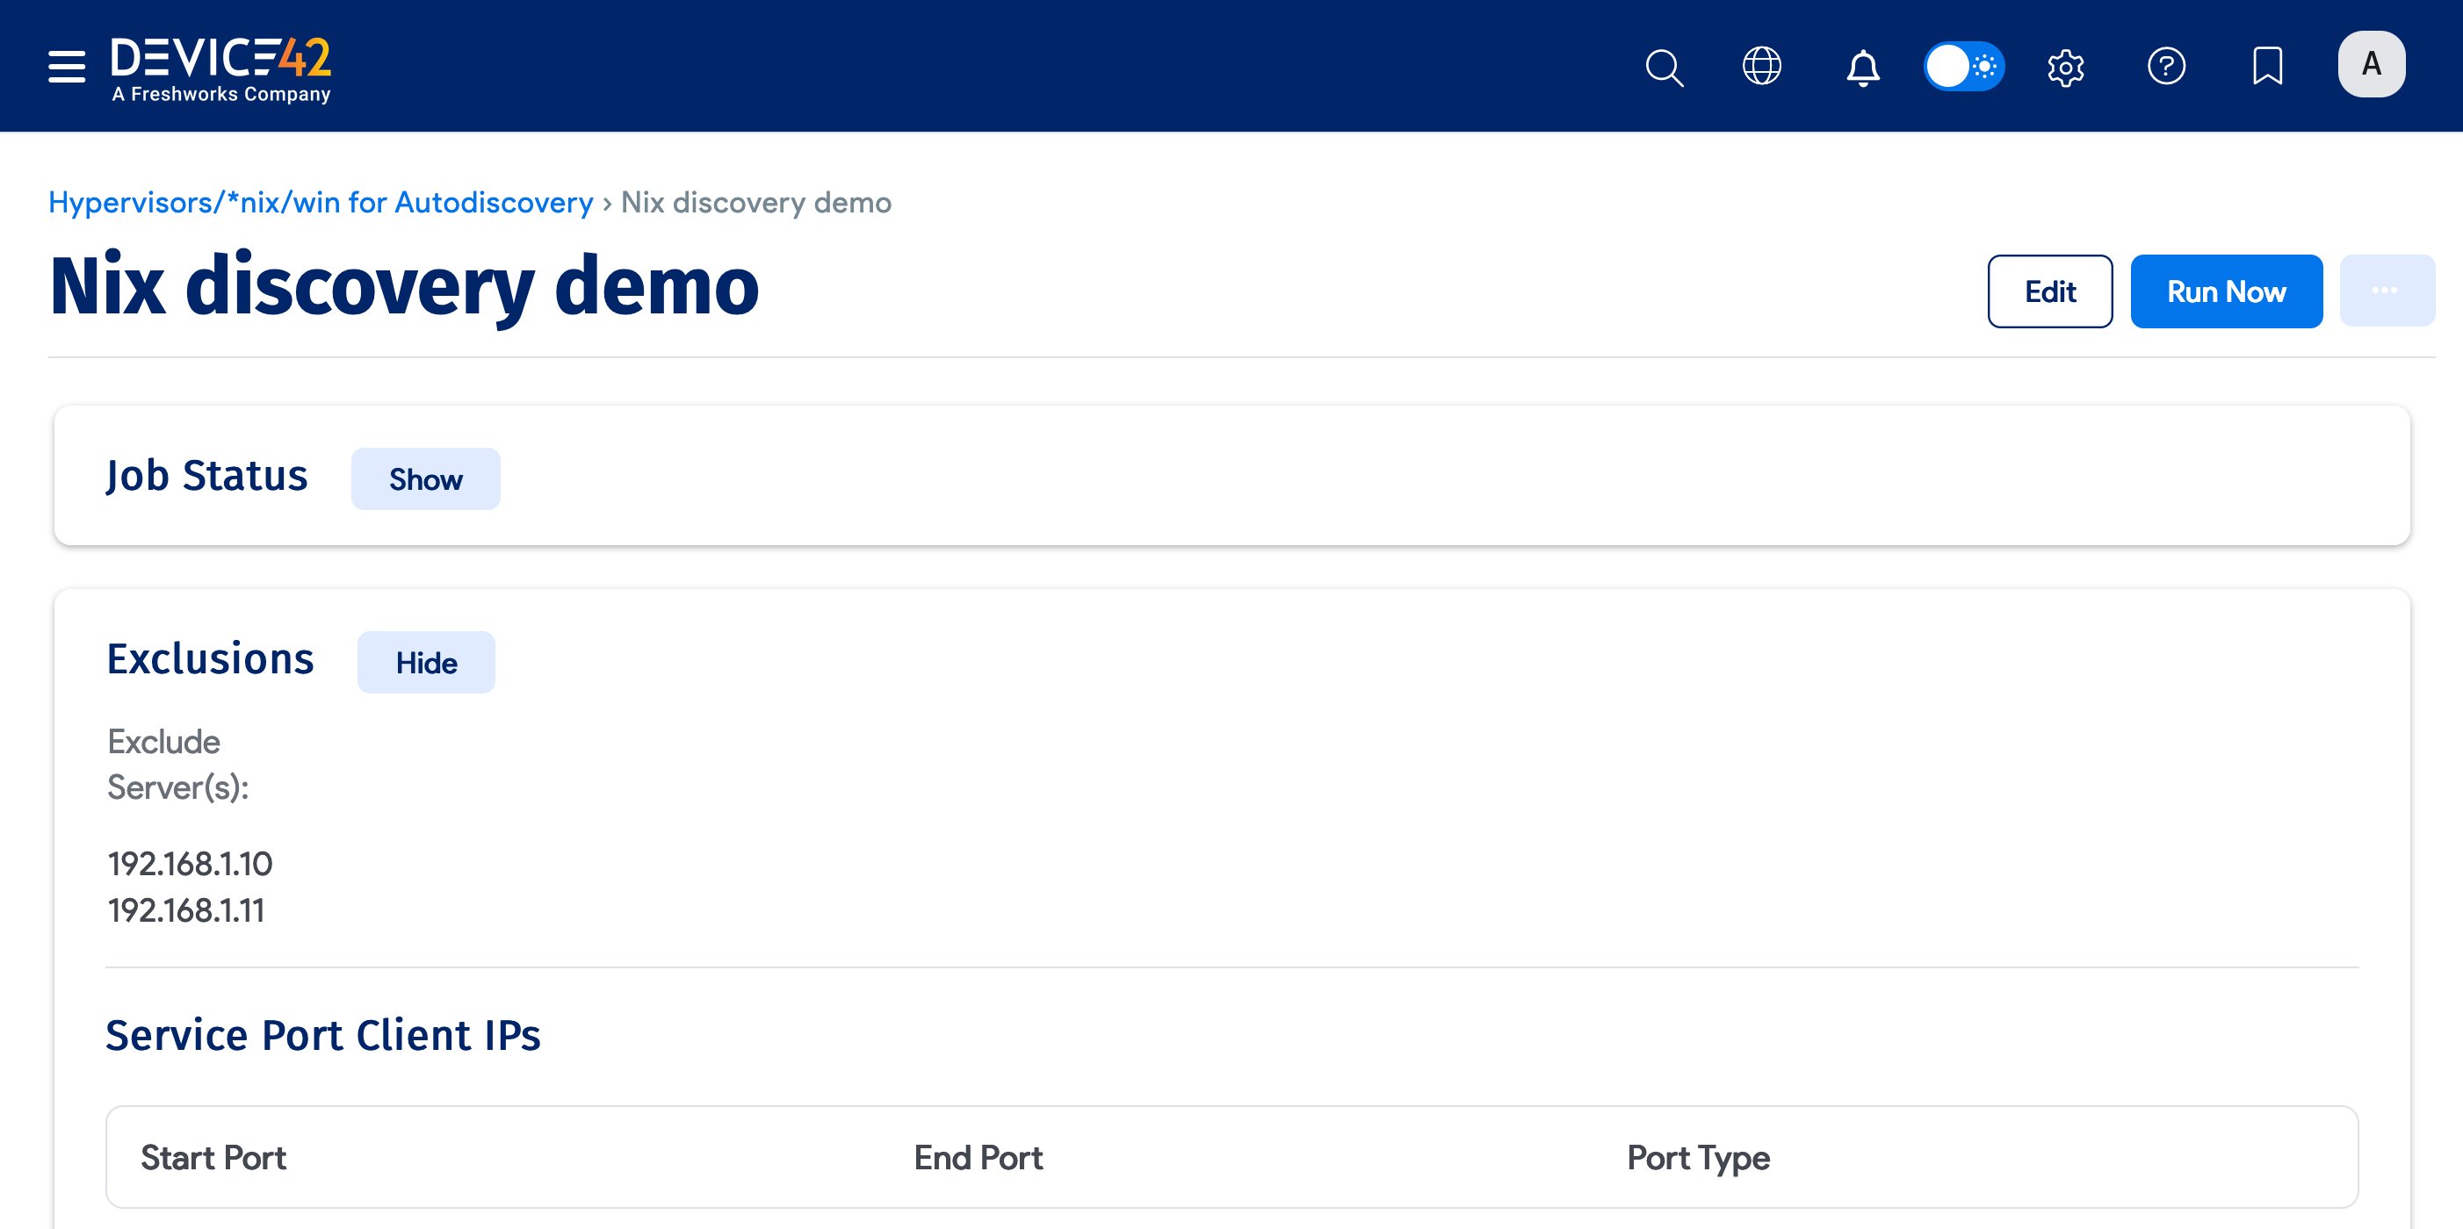Open the more options ellipsis menu
The height and width of the screenshot is (1229, 2463).
click(x=2387, y=291)
